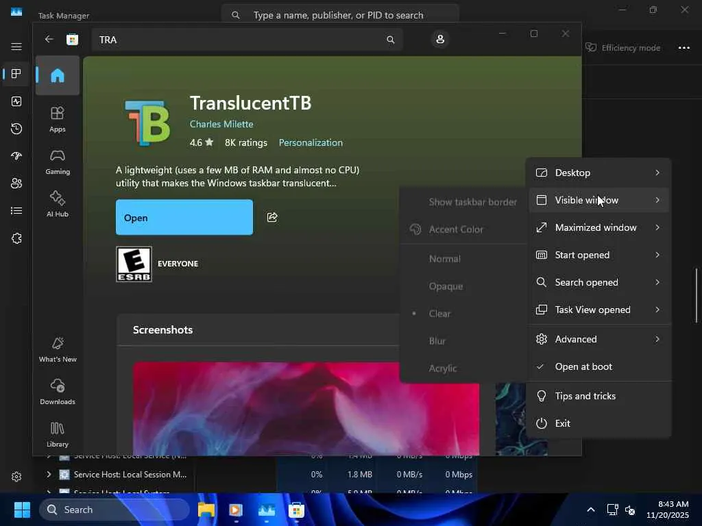Click Windows taskbar Search box
The width and height of the screenshot is (702, 526).
pos(114,510)
